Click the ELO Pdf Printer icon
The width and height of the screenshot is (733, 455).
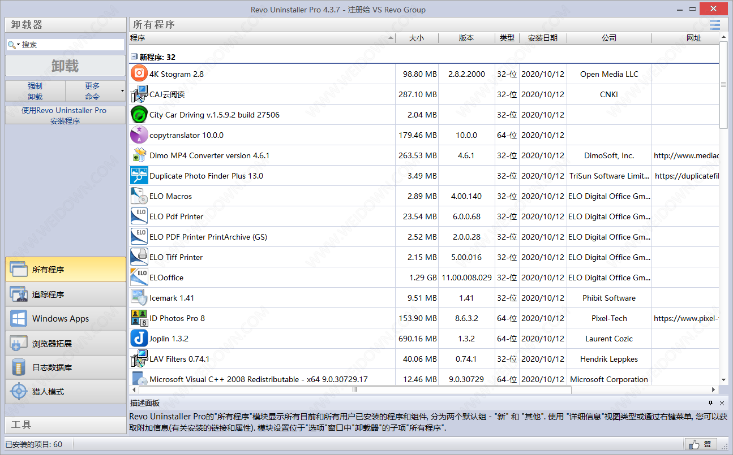(139, 216)
